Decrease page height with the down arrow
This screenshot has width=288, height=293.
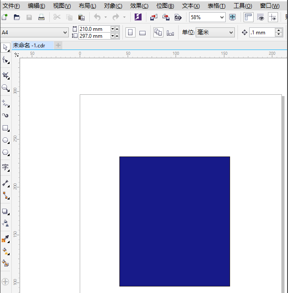[x=112, y=36]
